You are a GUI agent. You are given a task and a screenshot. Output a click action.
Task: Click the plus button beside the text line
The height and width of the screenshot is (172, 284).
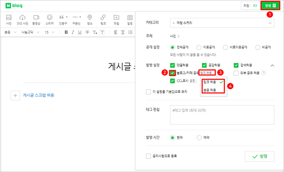click(15, 96)
